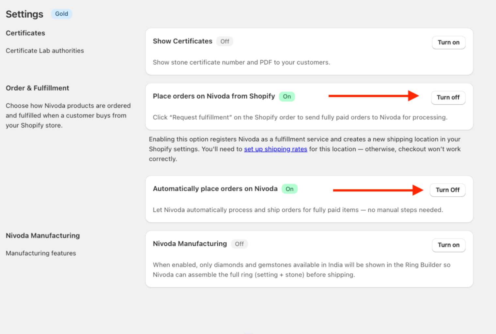Click the Gold plan badge
This screenshot has height=334, width=496.
coord(61,14)
